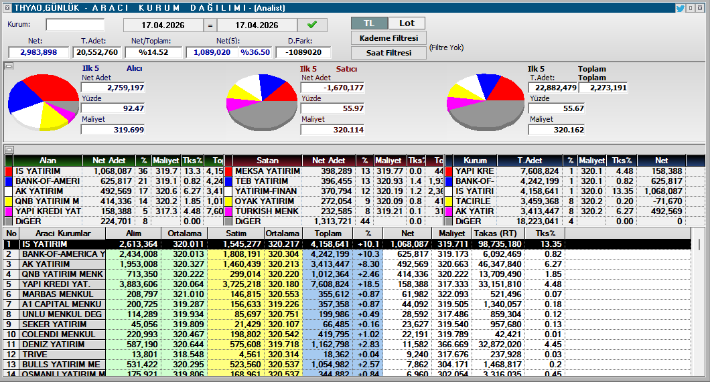
Task: Click blue swatch next to BANK-OF-AMERI buyer
Action: (9, 181)
